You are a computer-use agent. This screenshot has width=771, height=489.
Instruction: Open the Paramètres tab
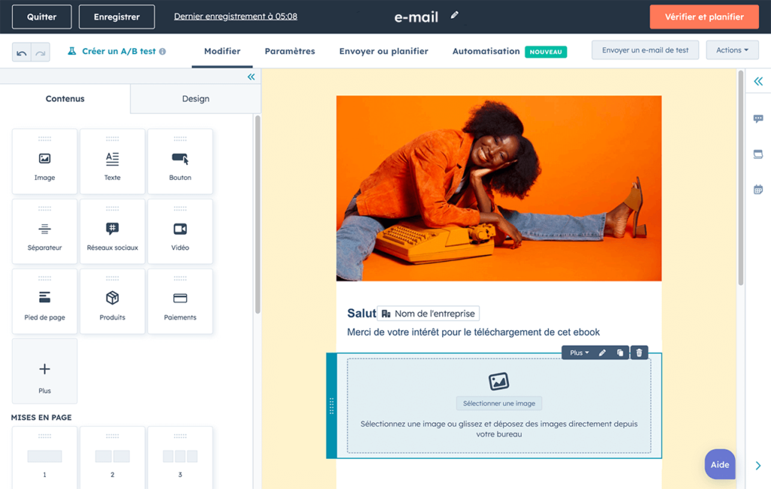point(288,50)
